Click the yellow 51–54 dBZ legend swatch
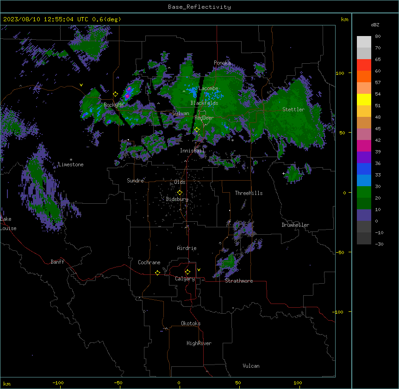Viewport: 399px width, 389px height. tap(364, 100)
